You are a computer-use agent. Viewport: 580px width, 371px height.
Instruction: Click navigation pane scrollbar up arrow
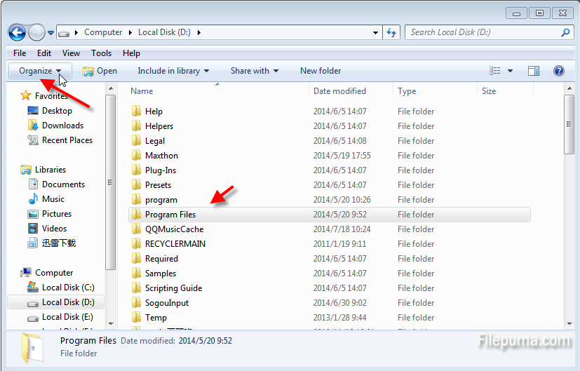pyautogui.click(x=110, y=89)
